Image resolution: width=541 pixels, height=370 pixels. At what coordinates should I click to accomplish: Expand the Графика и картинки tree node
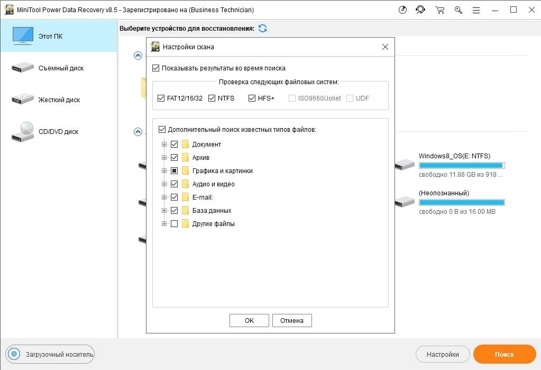tap(164, 170)
